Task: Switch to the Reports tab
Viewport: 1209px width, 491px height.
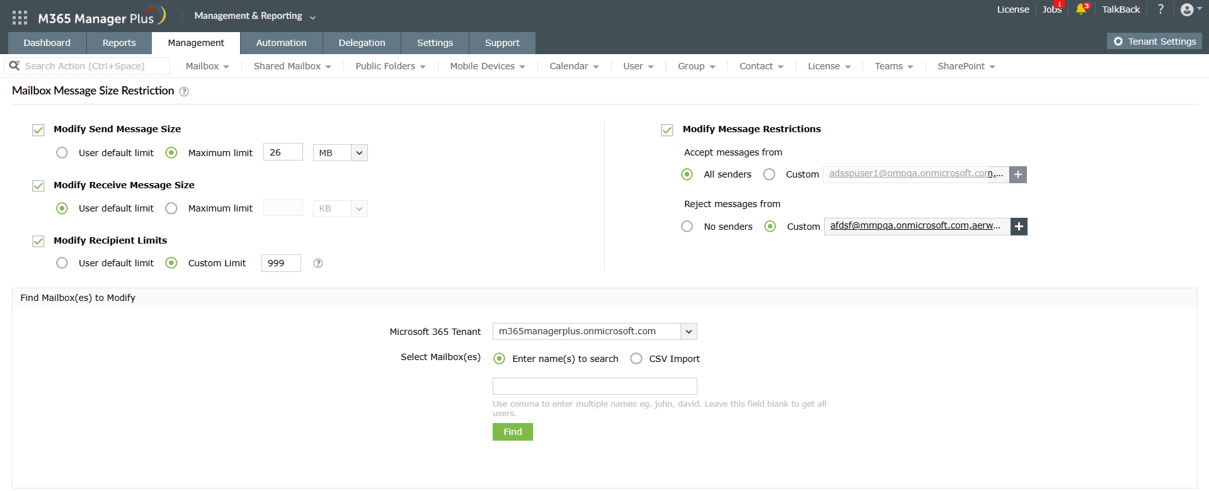Action: tap(119, 43)
